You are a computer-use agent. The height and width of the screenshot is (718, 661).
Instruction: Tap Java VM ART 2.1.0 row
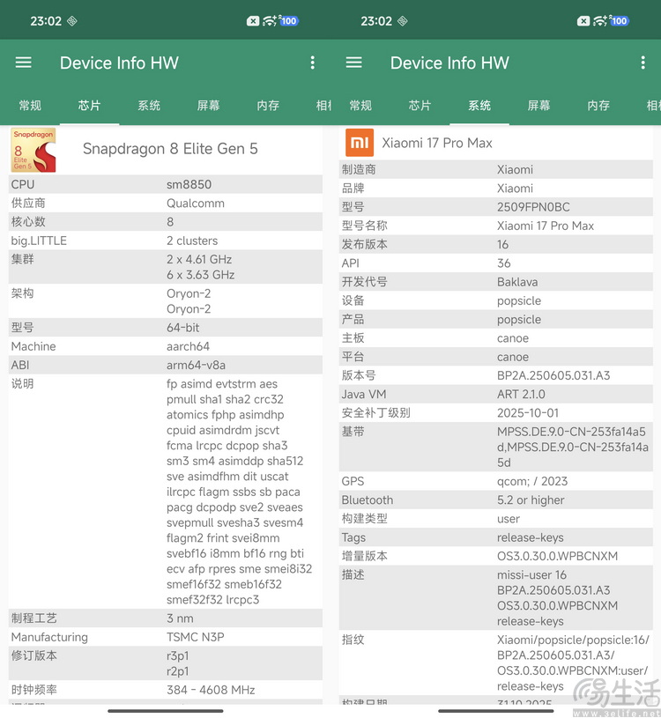click(x=496, y=395)
